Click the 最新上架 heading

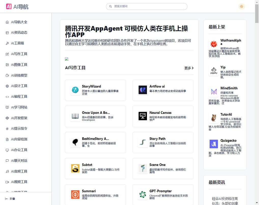tap(217, 27)
